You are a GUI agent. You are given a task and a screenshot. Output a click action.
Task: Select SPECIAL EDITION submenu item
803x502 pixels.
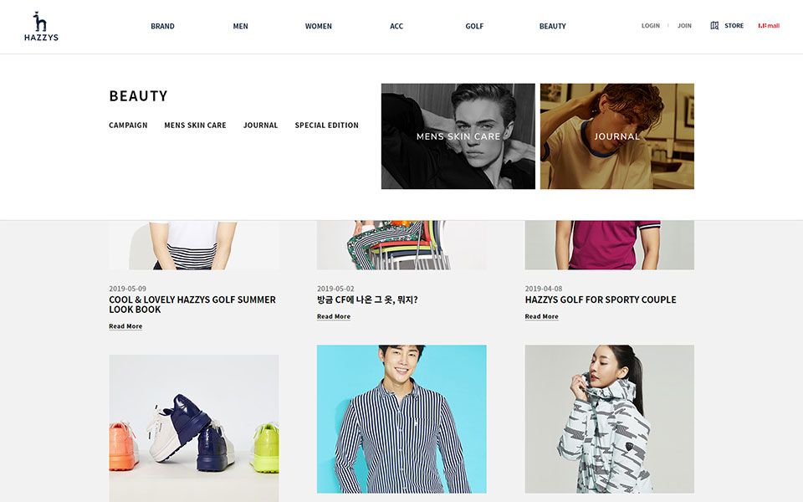pos(327,125)
